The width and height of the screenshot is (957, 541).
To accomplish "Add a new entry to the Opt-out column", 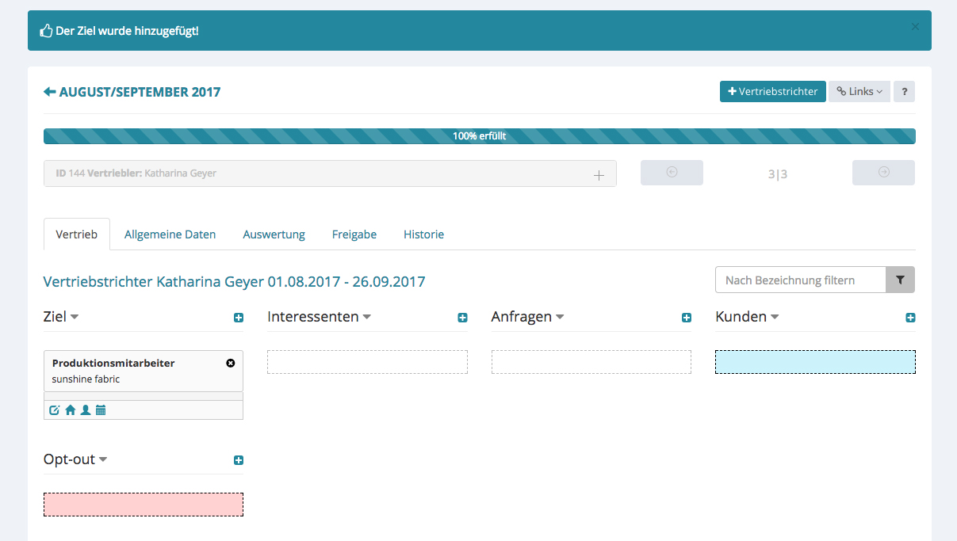I will 239,460.
